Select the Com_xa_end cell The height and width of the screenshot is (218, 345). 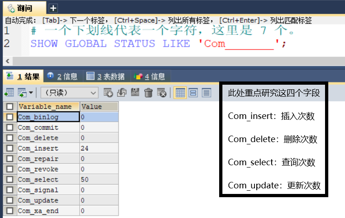point(48,211)
